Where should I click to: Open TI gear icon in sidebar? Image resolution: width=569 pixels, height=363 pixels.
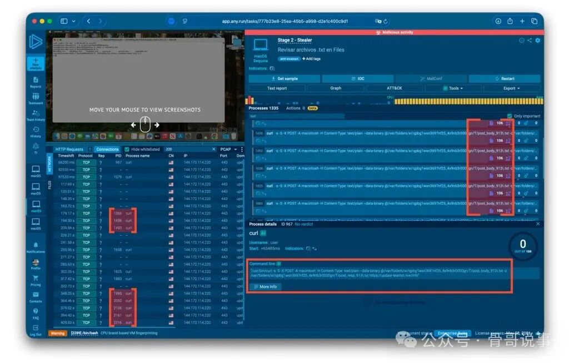coord(36,148)
